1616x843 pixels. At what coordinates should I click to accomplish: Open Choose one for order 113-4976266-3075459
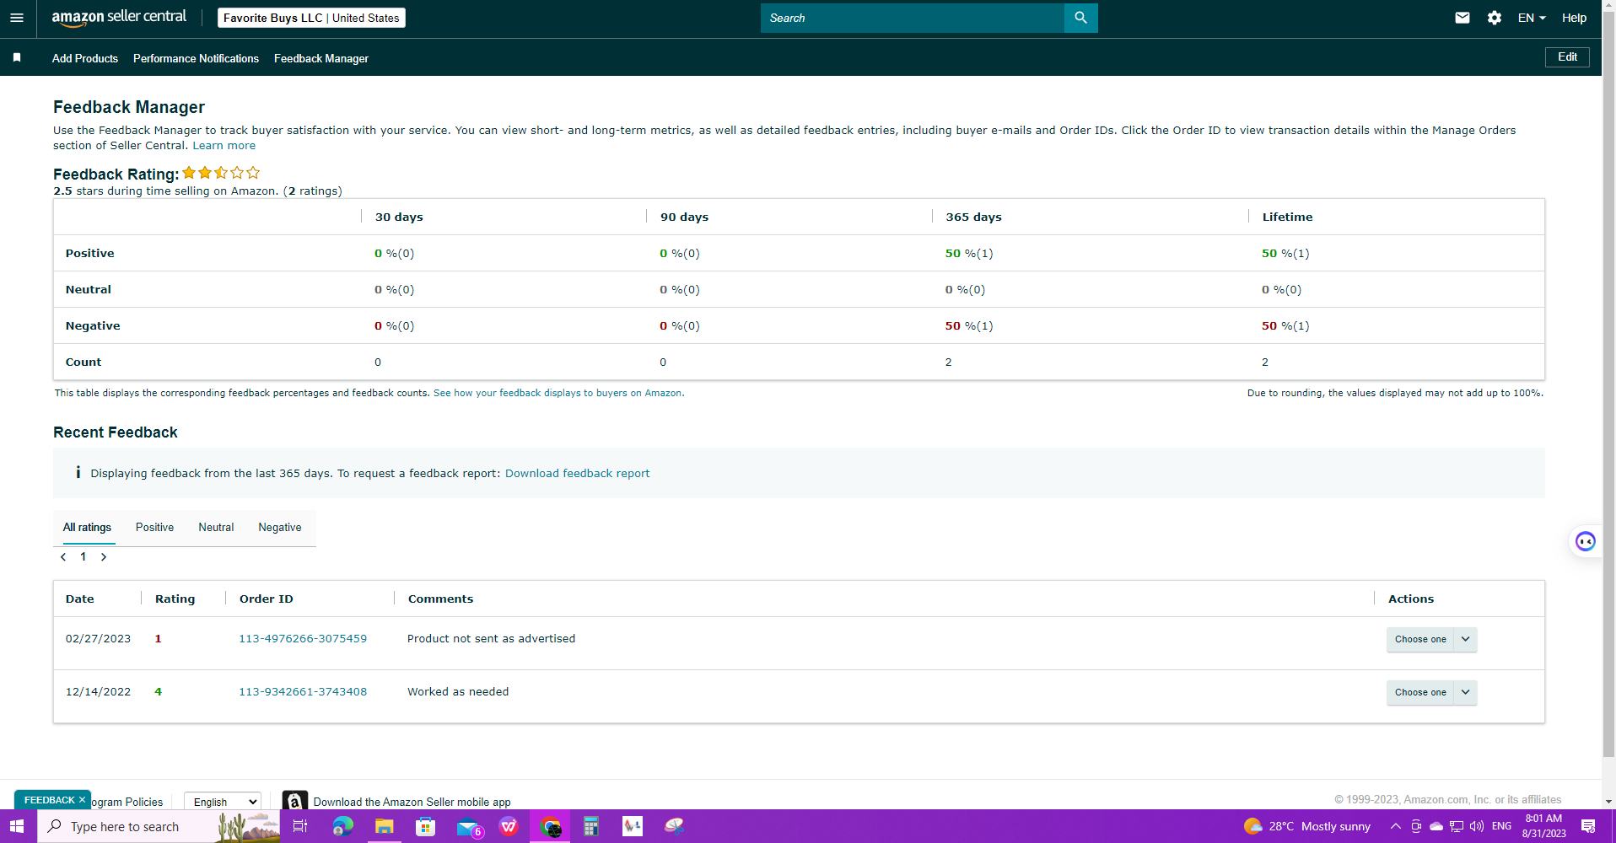(x=1420, y=639)
